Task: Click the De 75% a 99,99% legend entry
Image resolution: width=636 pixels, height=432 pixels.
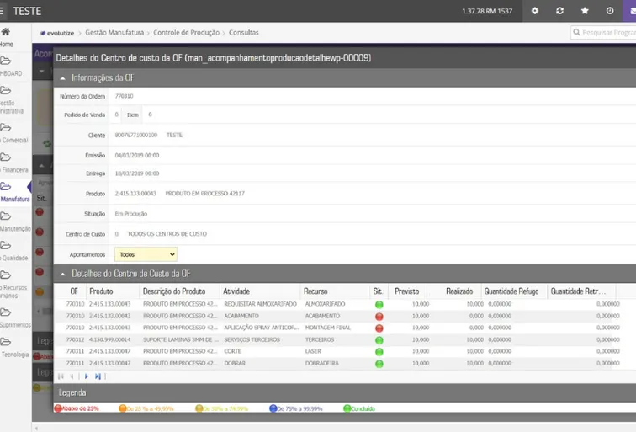Action: pos(295,408)
